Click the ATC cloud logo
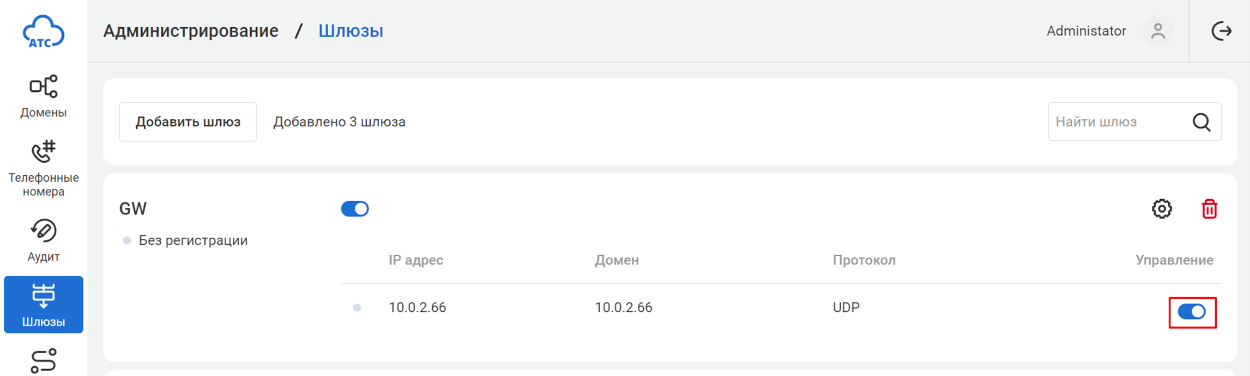Screen dimensions: 1250x376 [43, 32]
